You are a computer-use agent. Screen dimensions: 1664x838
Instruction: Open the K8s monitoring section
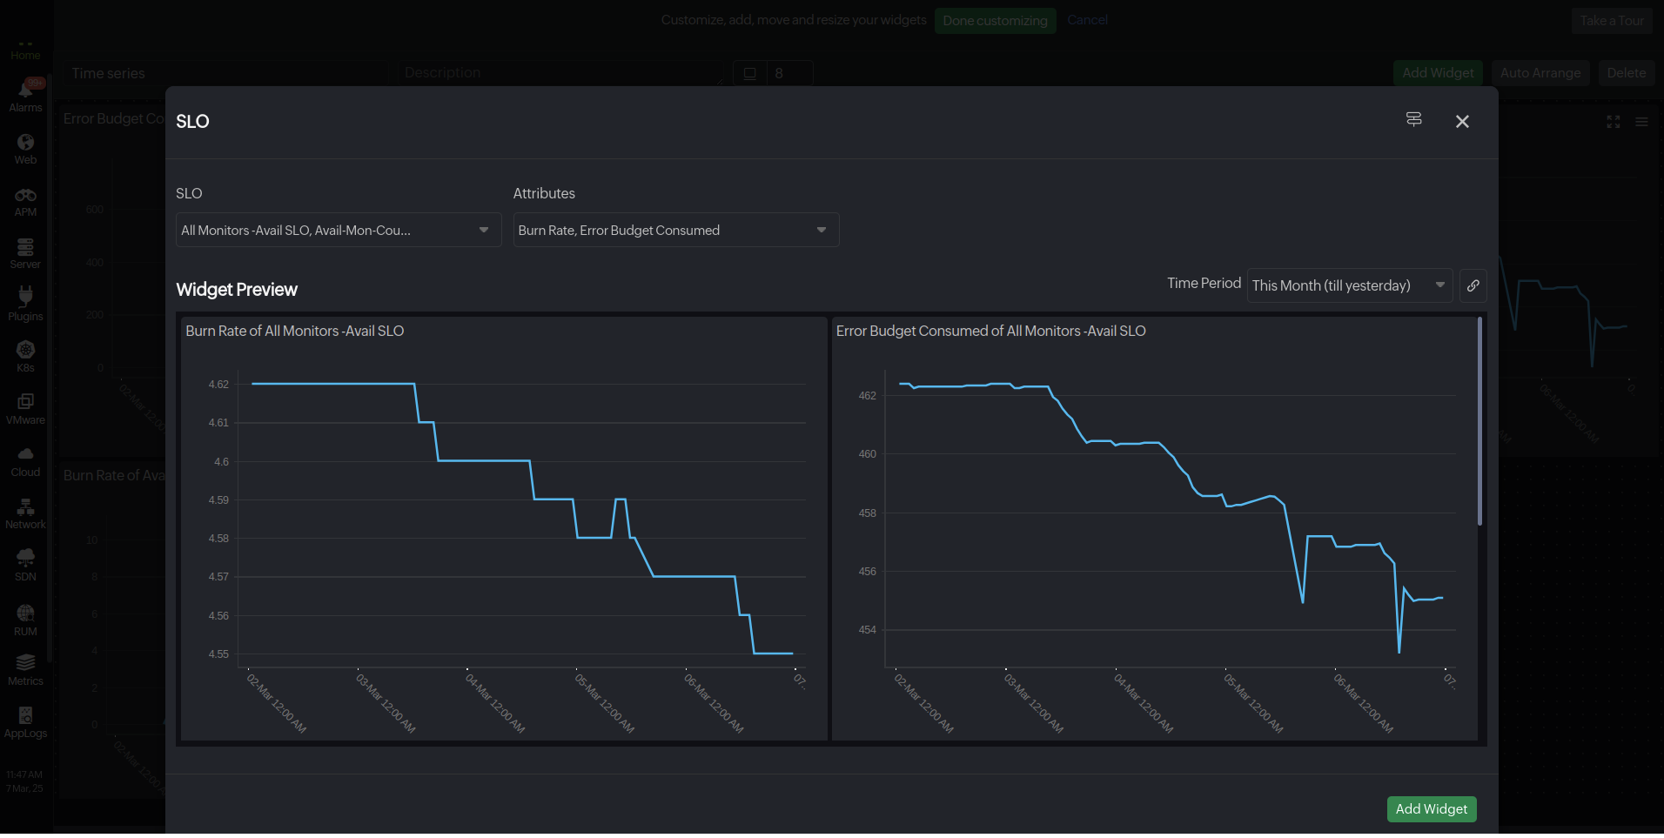[x=25, y=355]
